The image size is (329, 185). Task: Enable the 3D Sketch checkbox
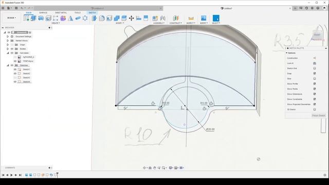tap(315, 109)
